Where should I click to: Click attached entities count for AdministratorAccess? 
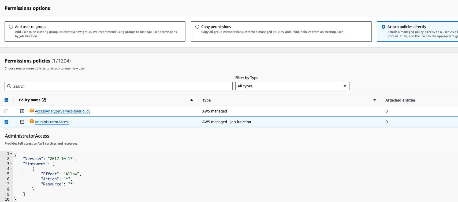coord(386,122)
